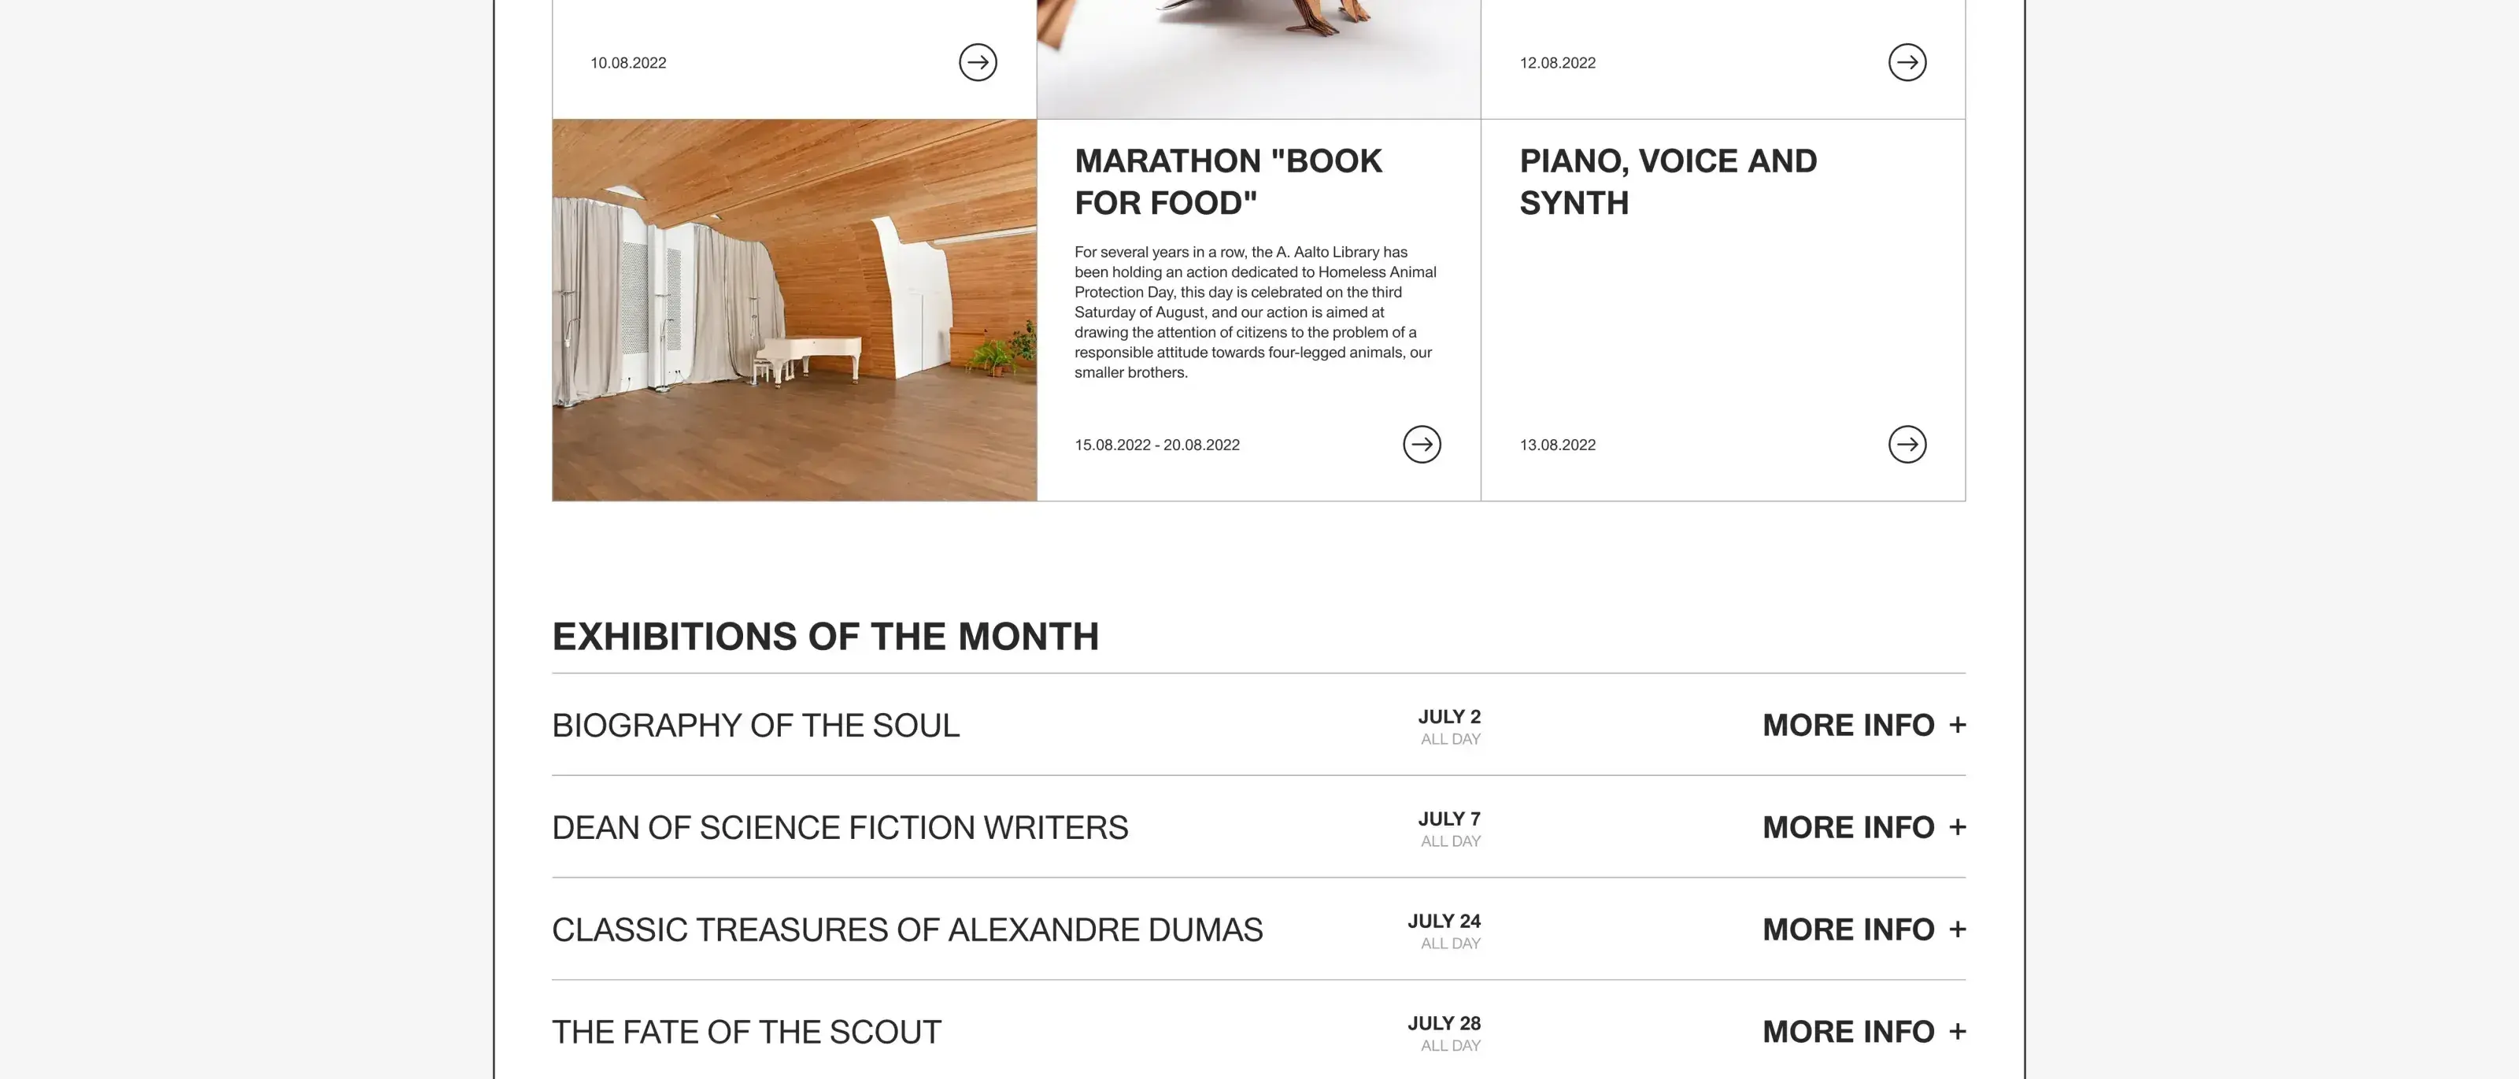This screenshot has width=2519, height=1079.
Task: Click the arrow icon beside date 12.08.2022
Action: (x=1907, y=62)
